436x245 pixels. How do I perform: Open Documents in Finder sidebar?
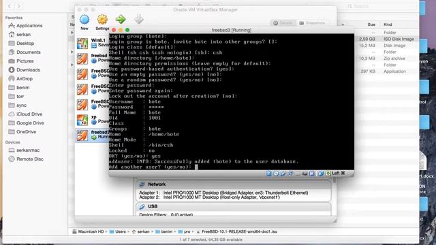coord(25,52)
